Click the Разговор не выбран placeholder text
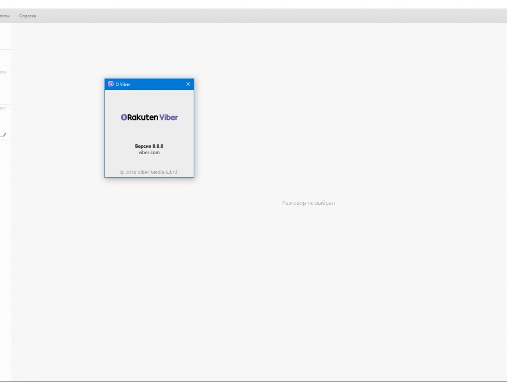Image resolution: width=507 pixels, height=382 pixels. [309, 203]
